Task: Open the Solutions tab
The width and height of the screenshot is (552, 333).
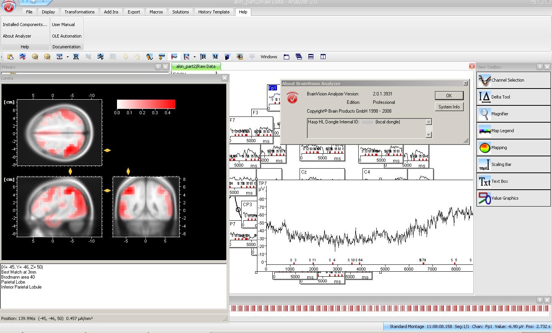Action: (x=181, y=12)
